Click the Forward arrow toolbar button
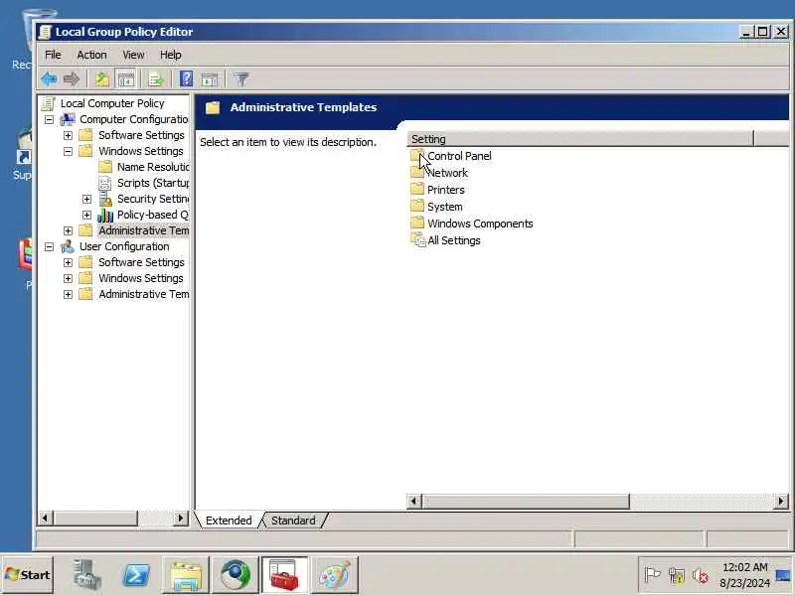 coord(72,79)
